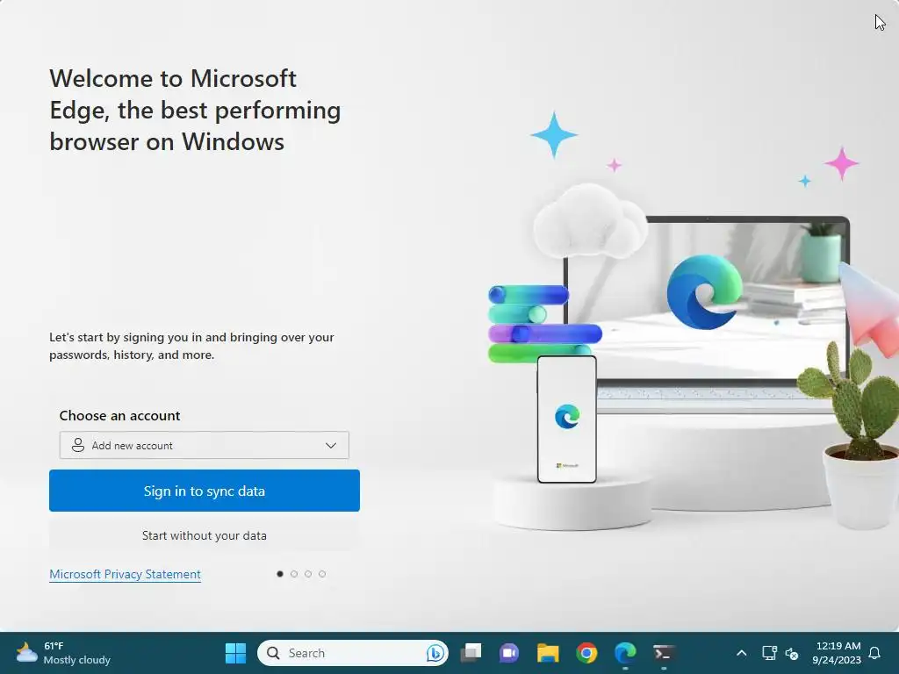
Task: Open the notifications bell icon
Action: click(875, 653)
